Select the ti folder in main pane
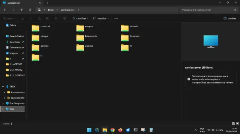The height and width of the screenshot is (134, 240). 37,57
